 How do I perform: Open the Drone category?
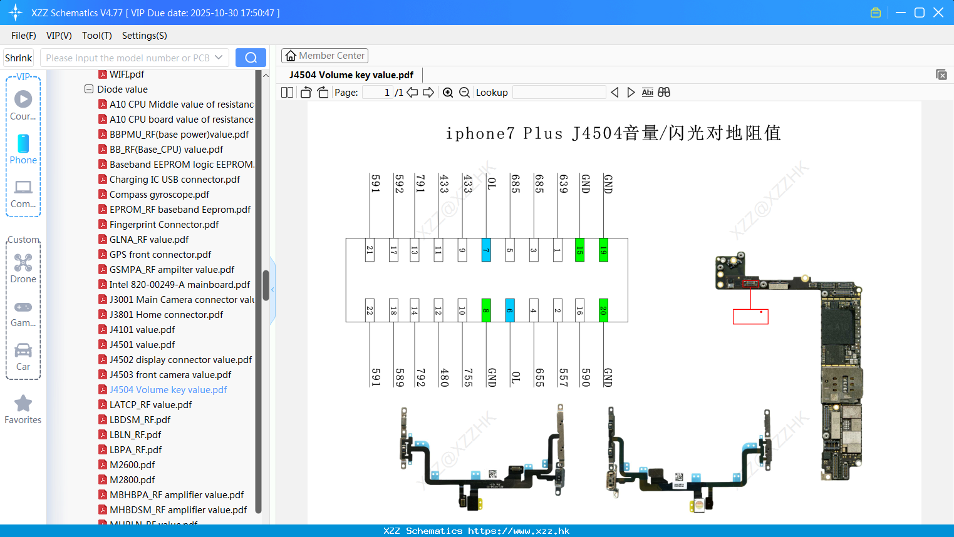23,268
